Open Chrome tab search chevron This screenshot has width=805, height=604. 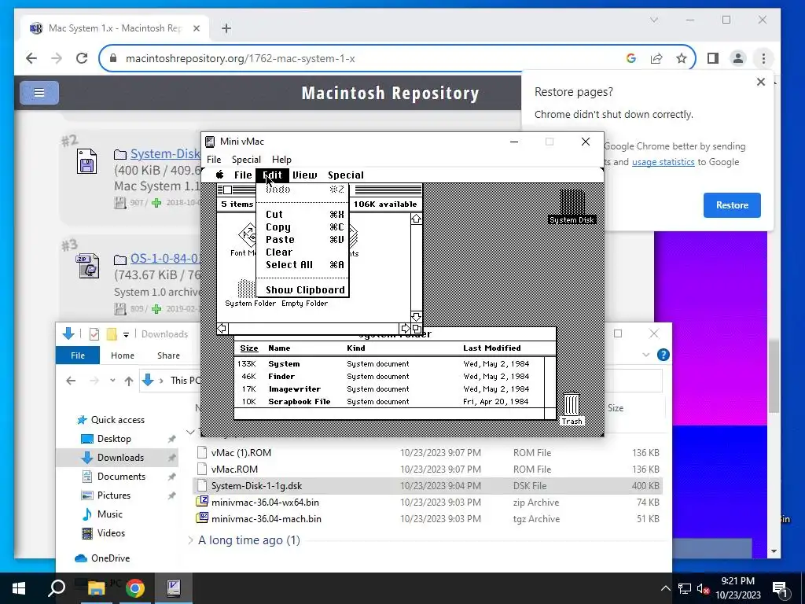653,20
